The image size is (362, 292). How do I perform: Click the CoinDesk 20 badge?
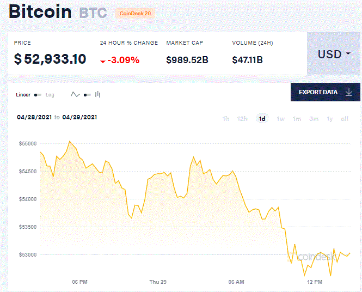(136, 14)
